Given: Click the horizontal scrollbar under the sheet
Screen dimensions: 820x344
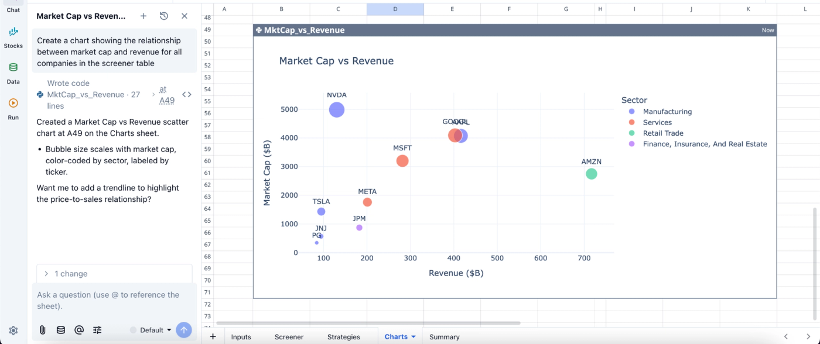Looking at the screenshot, I should [x=368, y=323].
